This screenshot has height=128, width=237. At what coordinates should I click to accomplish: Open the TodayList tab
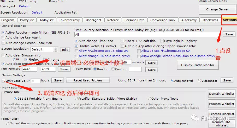click(46, 20)
